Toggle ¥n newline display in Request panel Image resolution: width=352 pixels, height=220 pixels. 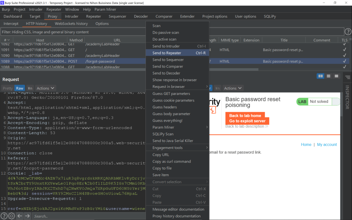point(30,88)
